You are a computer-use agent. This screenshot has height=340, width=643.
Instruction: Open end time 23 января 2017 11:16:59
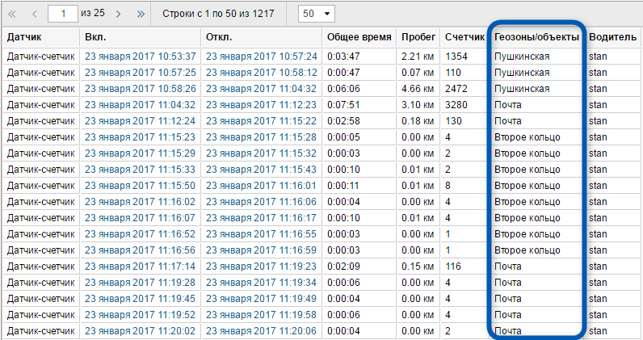[262, 250]
